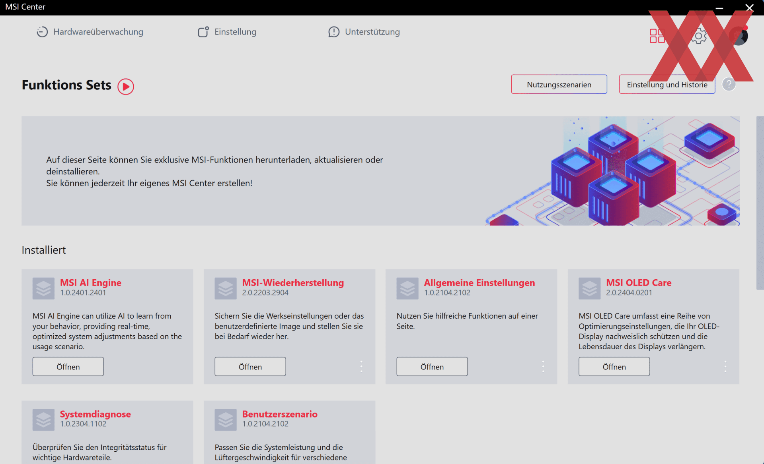764x464 pixels.
Task: Open the Unterstützung tab
Action: point(364,32)
